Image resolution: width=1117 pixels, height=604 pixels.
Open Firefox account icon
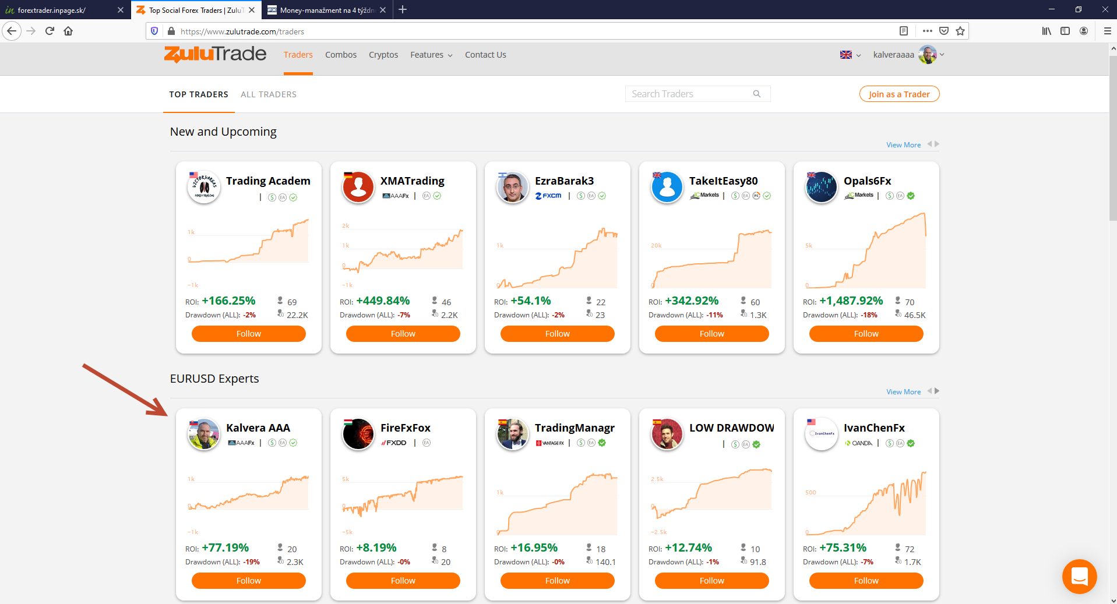click(1084, 31)
